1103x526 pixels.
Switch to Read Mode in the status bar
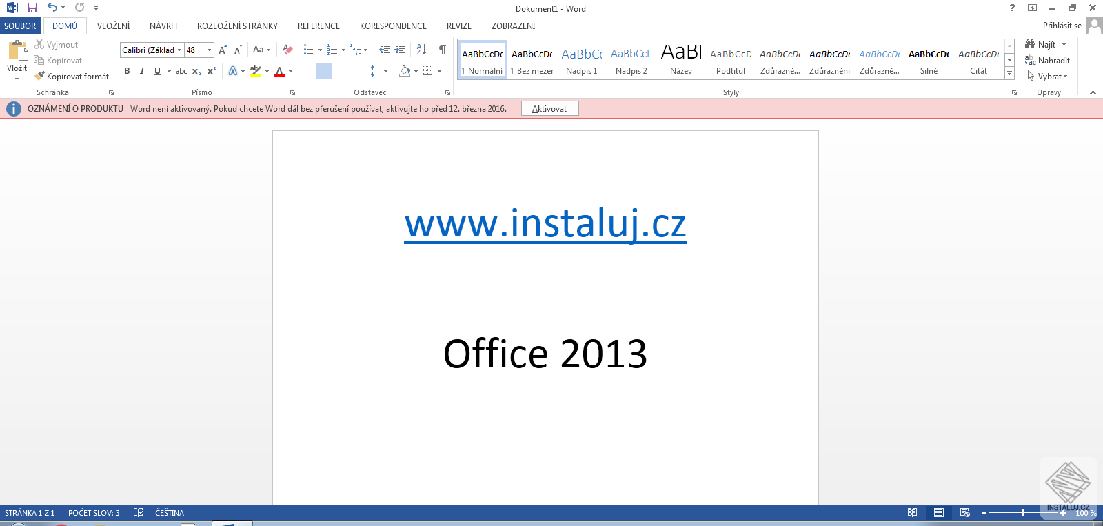click(912, 512)
